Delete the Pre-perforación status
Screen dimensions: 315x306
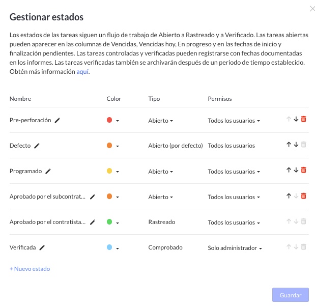pos(303,119)
